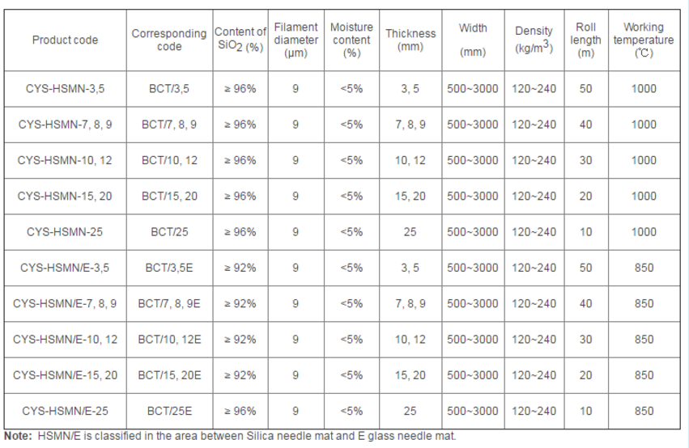Select the CYS-HSMN/E-25 product code cell
Image resolution: width=689 pixels, height=448 pixels.
point(64,411)
